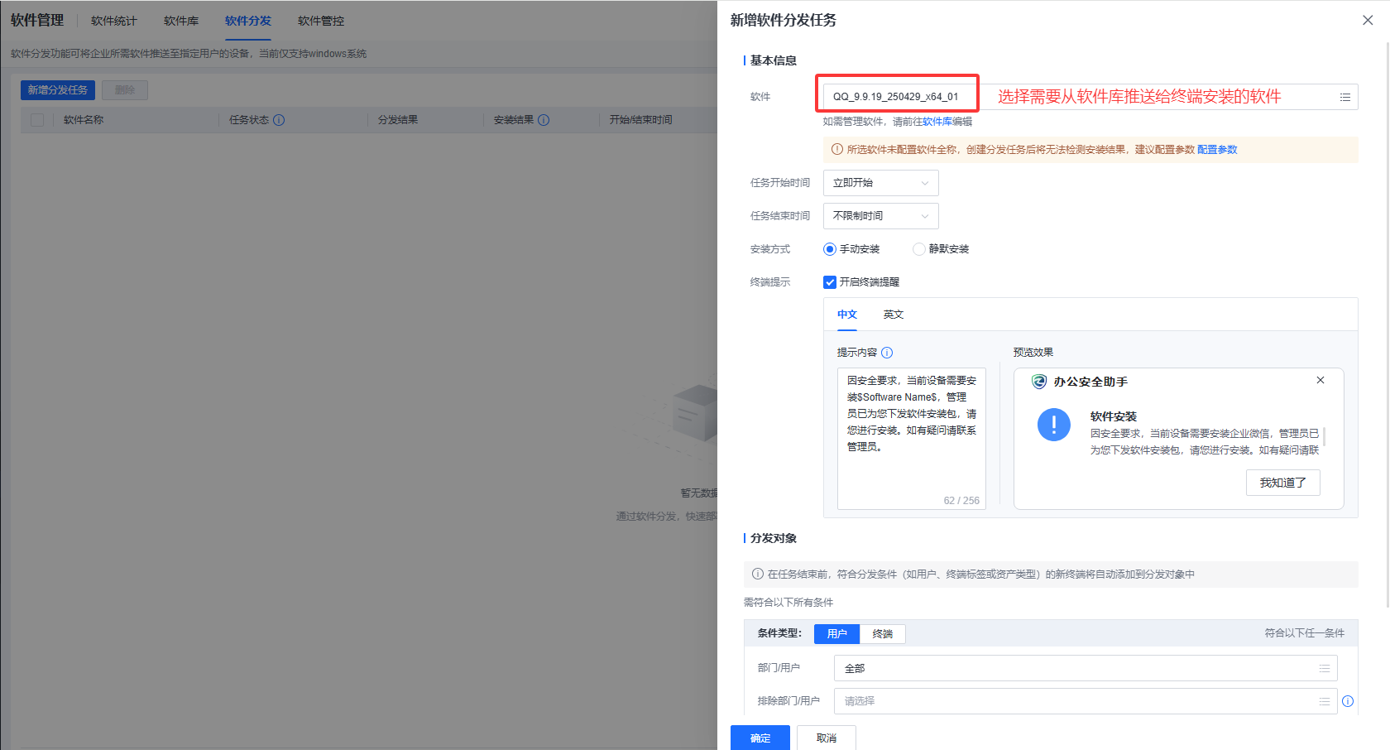Close the 办公安全助手 preview popup
Image resolution: width=1390 pixels, height=750 pixels.
coord(1320,380)
